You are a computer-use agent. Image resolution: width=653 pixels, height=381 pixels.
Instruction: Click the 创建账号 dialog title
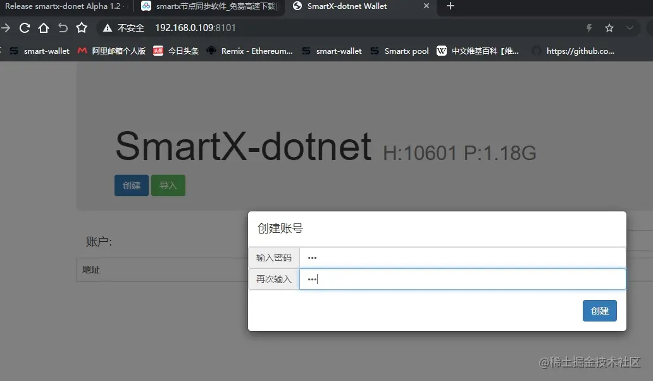(x=280, y=228)
